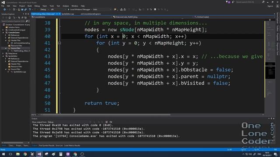280x157 pixels.
Task: Select PathFinding_AStar file in tree
Action: click(x=22, y=51)
